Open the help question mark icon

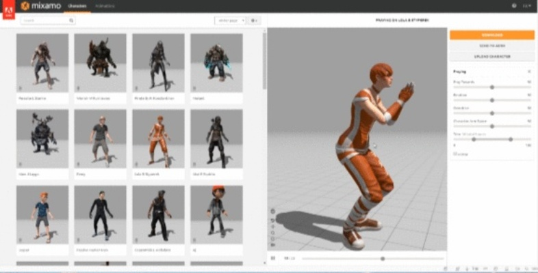click(x=514, y=5)
